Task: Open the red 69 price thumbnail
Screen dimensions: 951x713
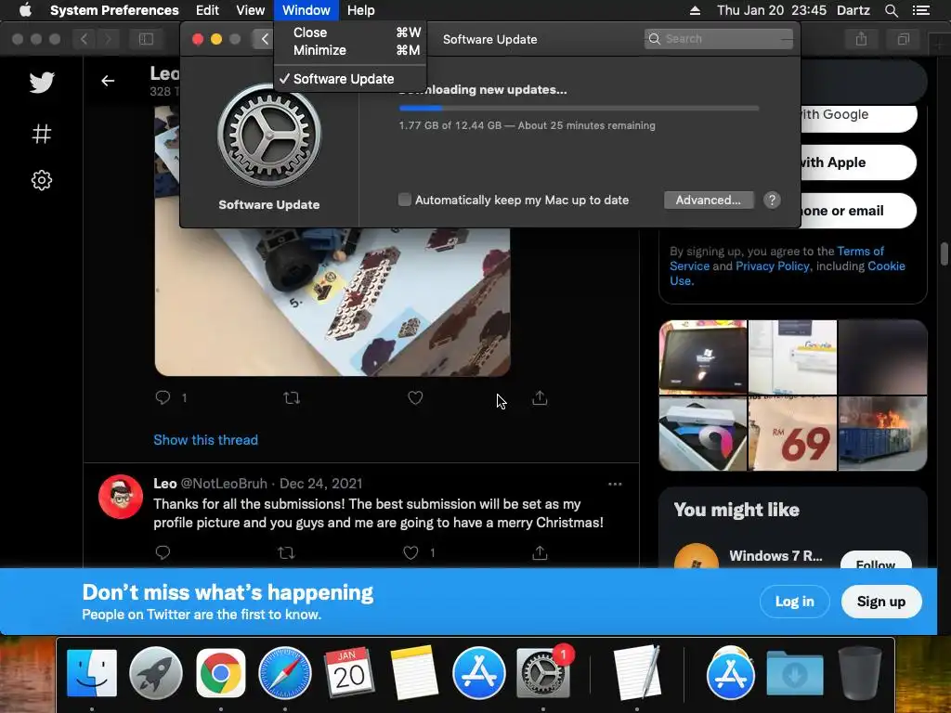Action: coord(792,434)
